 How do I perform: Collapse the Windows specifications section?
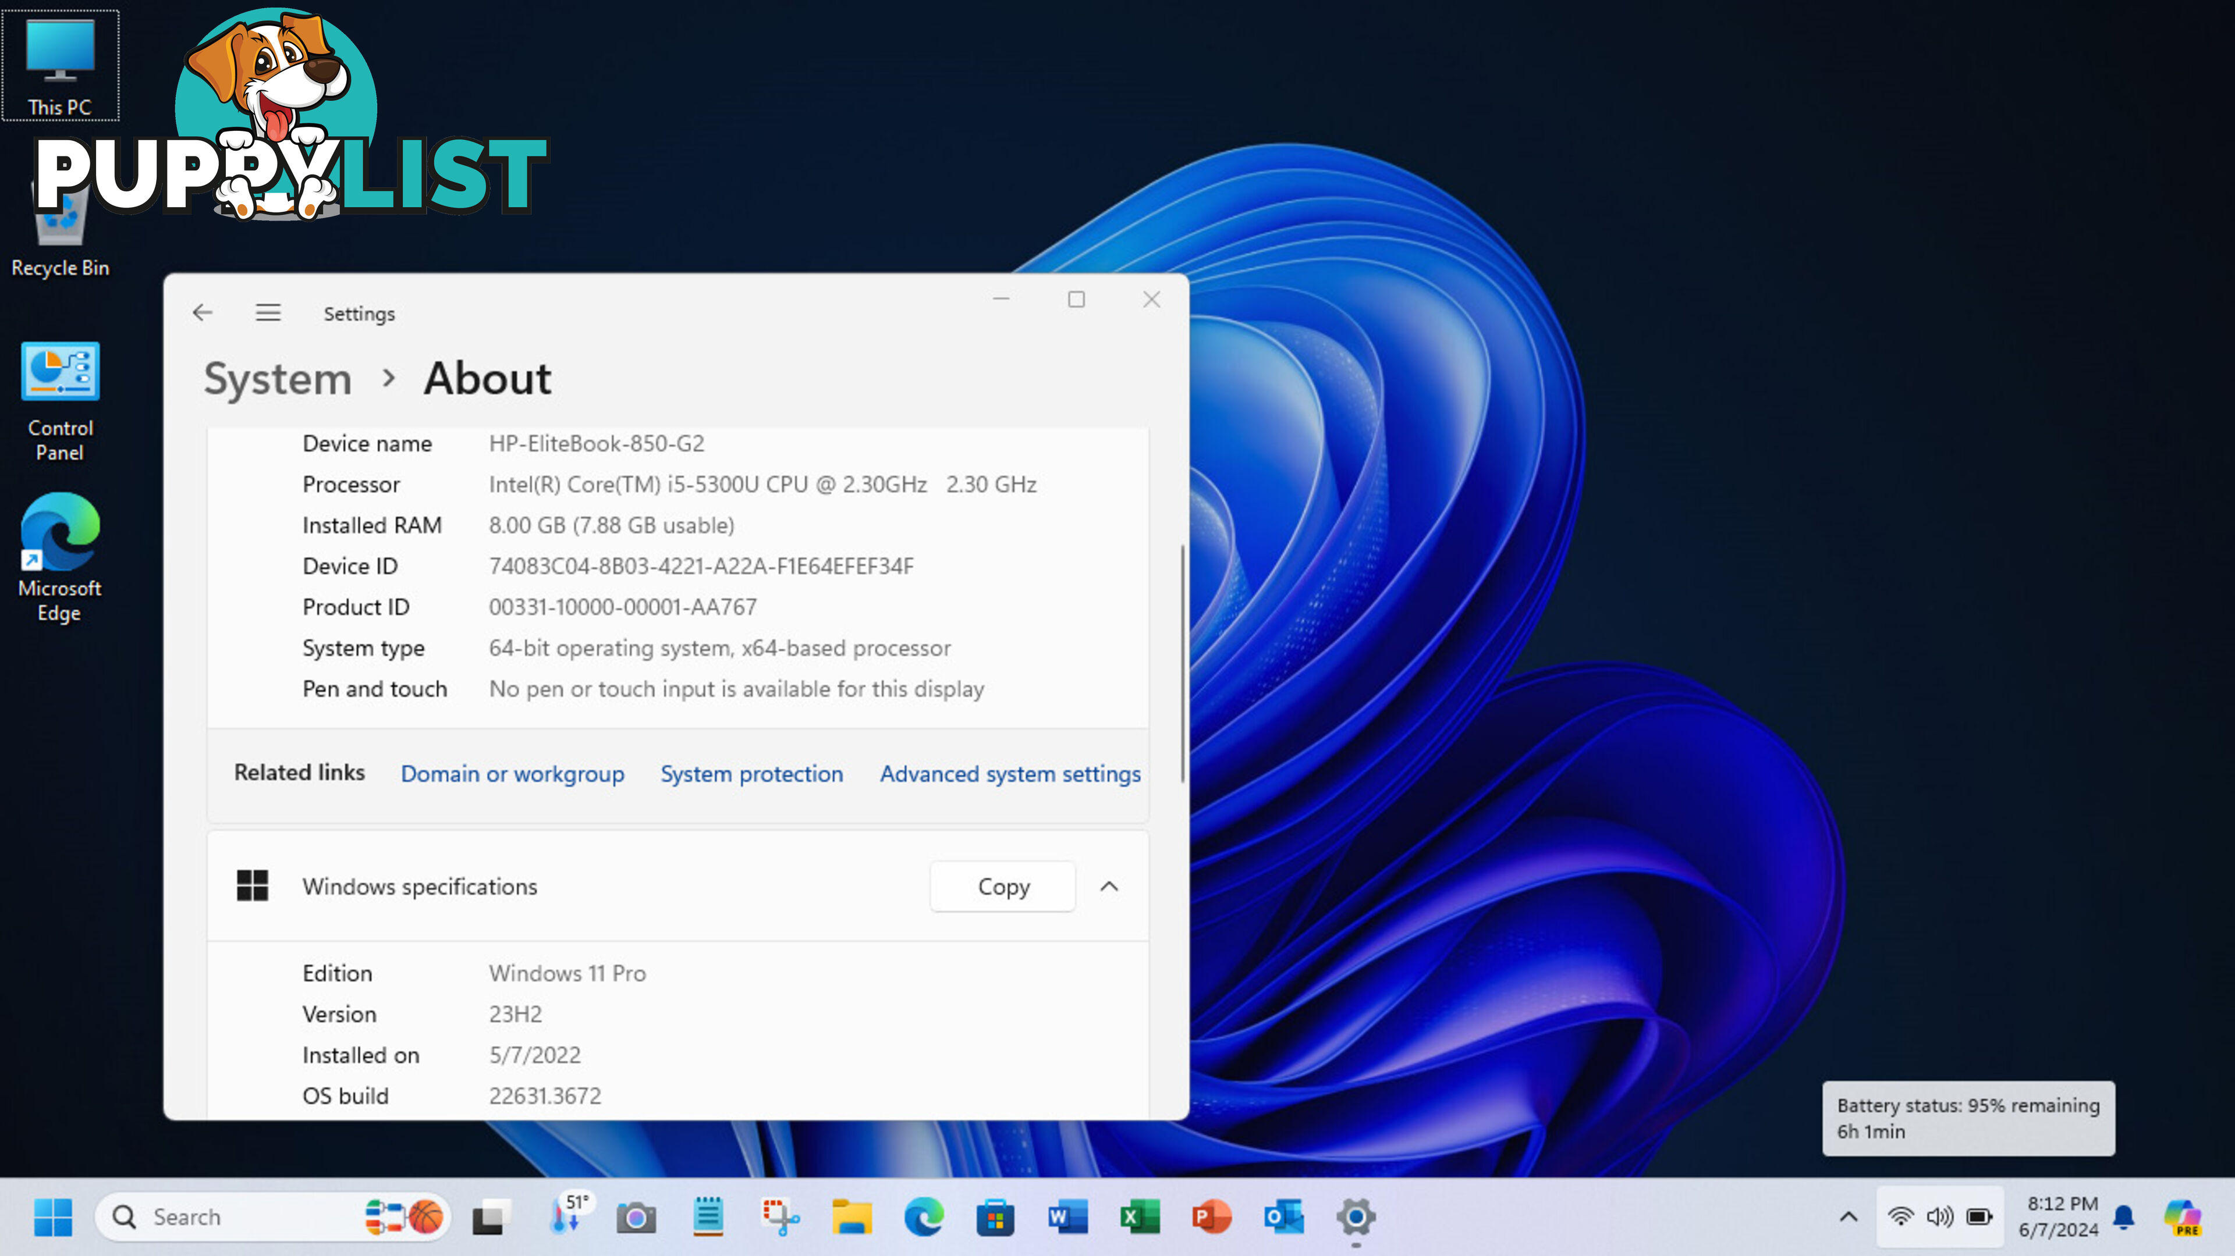[x=1109, y=885]
